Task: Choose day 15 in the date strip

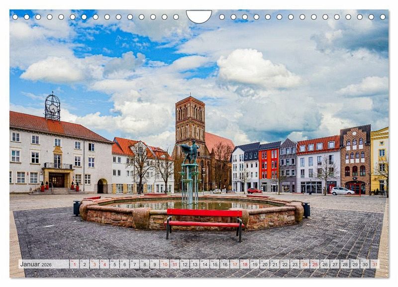Action: (x=214, y=264)
